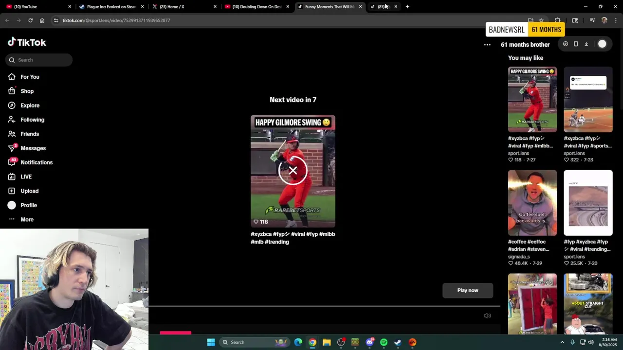This screenshot has height=350, width=623.
Task: Toggle the video mute speaker icon
Action: point(487,315)
